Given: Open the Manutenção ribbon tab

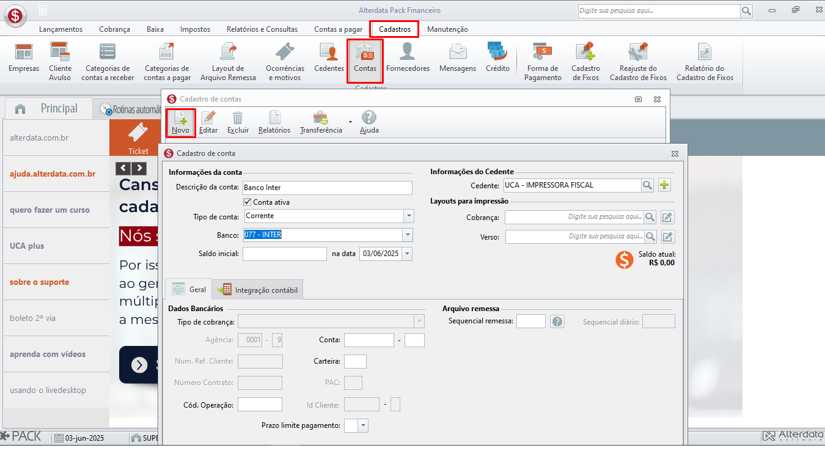Looking at the screenshot, I should point(447,29).
